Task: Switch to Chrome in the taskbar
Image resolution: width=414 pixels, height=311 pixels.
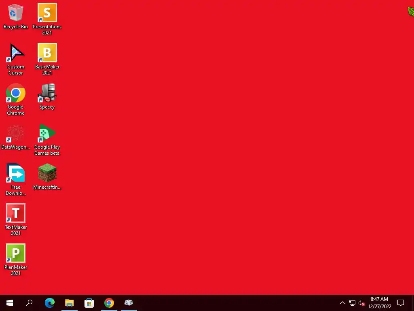Action: point(109,303)
